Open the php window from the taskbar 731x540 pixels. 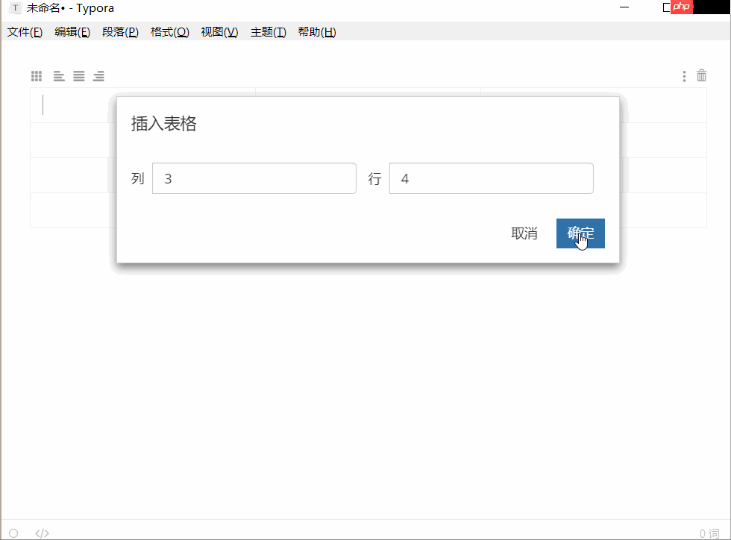681,7
